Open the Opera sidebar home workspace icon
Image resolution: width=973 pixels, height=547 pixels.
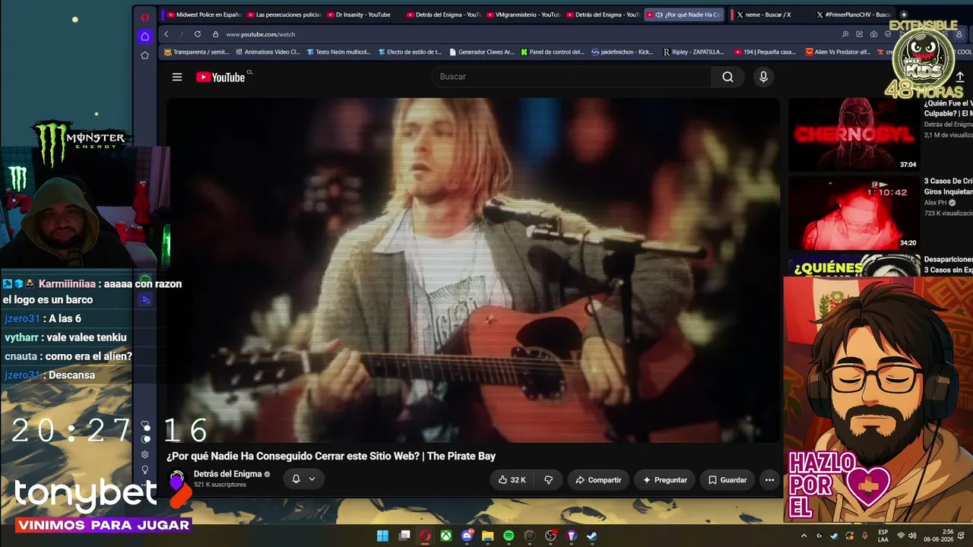coord(144,36)
